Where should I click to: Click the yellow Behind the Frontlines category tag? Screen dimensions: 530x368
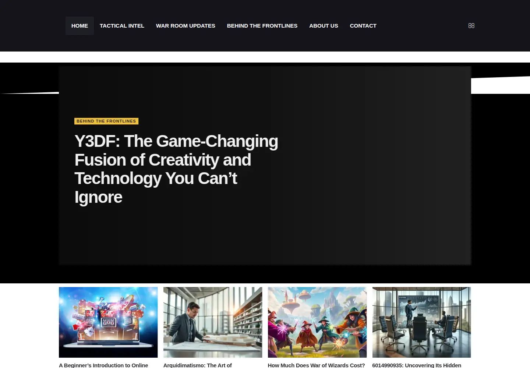click(106, 121)
